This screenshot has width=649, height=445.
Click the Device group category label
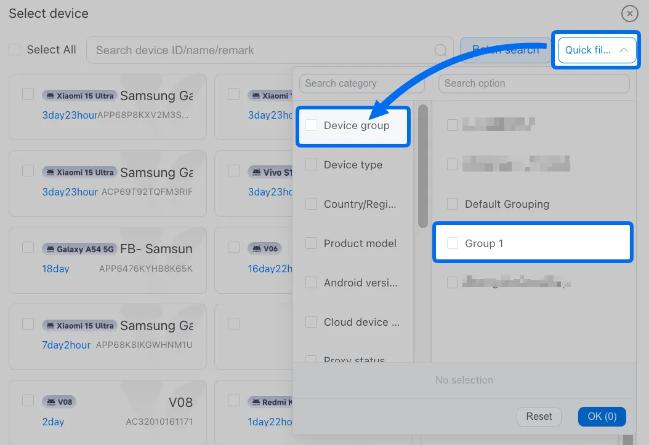pos(357,125)
